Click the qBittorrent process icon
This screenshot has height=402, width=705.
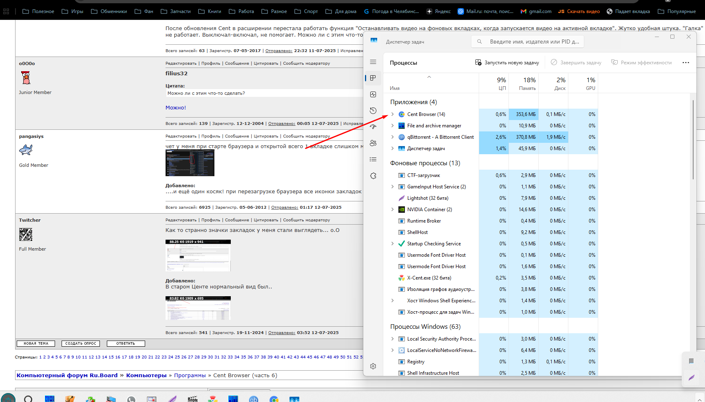click(x=402, y=137)
